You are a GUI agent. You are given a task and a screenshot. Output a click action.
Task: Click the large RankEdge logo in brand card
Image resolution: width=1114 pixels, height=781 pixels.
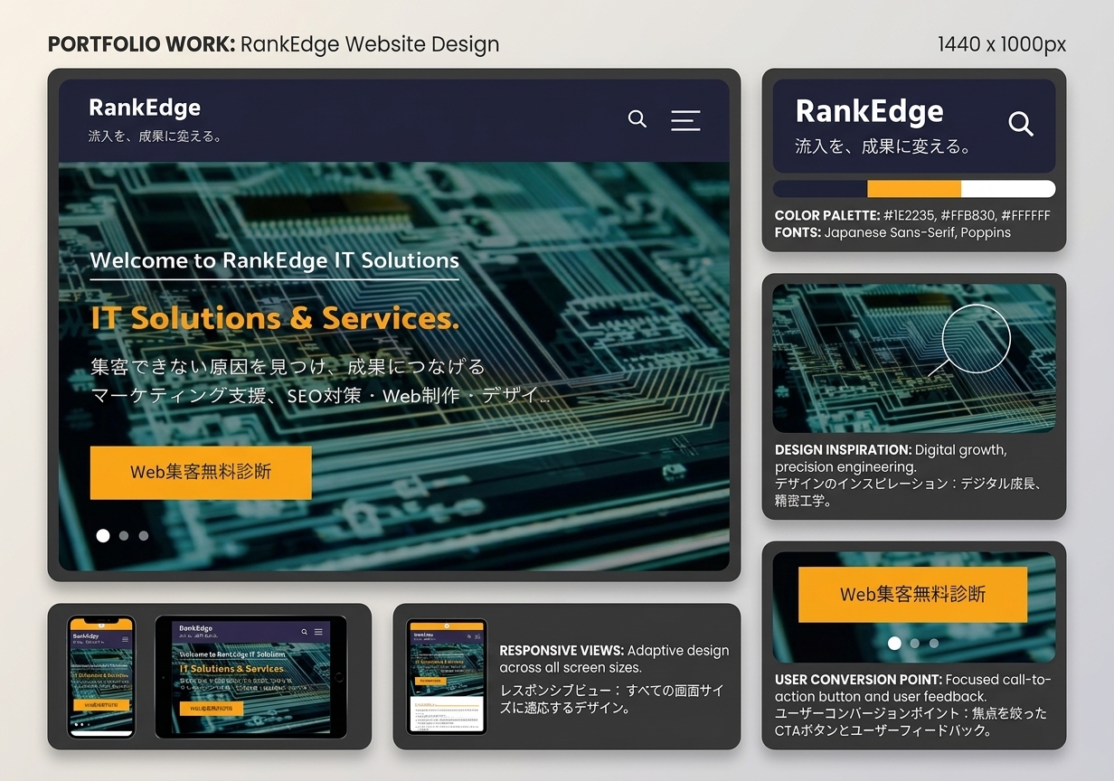[869, 111]
